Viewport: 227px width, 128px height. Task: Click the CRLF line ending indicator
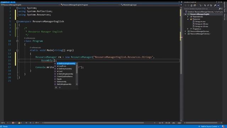179,123
